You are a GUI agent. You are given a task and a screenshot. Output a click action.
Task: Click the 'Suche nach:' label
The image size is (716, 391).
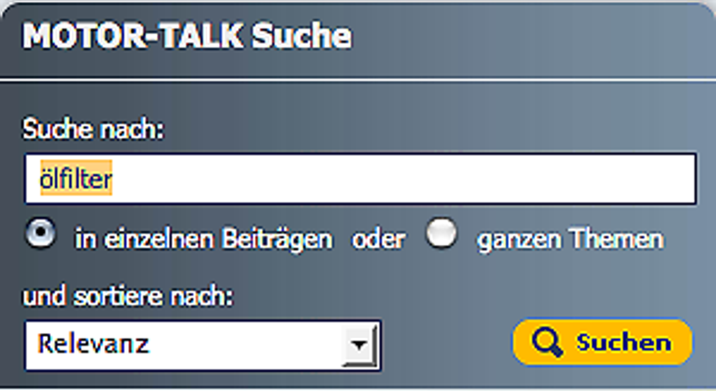pos(94,129)
